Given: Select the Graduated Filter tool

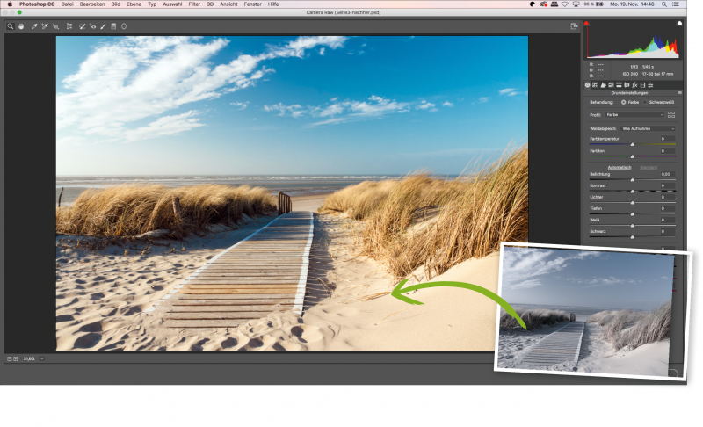Looking at the screenshot, I should coord(113,26).
